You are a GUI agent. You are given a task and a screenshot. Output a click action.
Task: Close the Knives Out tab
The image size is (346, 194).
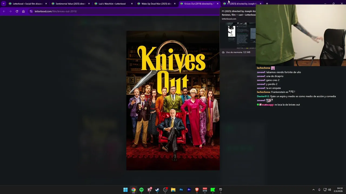point(218,4)
